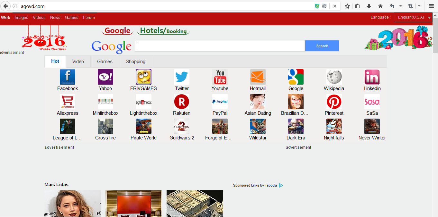
Task: Open the Dark Era game icon
Action: click(x=296, y=126)
